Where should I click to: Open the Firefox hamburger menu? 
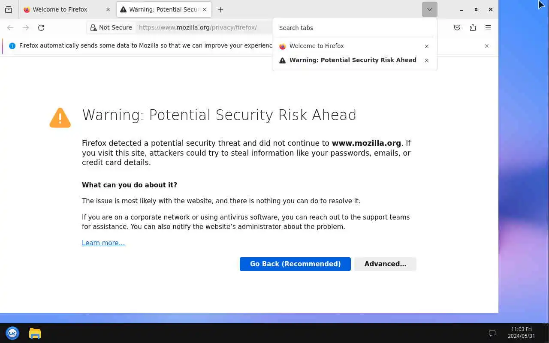click(x=488, y=28)
